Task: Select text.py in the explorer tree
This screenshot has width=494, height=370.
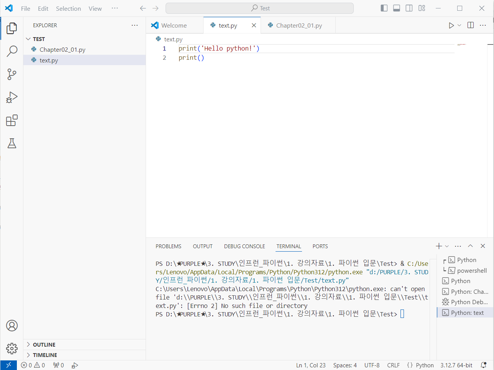Action: click(x=84, y=60)
